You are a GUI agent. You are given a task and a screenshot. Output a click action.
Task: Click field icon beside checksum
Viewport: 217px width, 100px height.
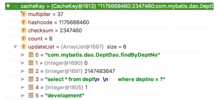point(23,30)
